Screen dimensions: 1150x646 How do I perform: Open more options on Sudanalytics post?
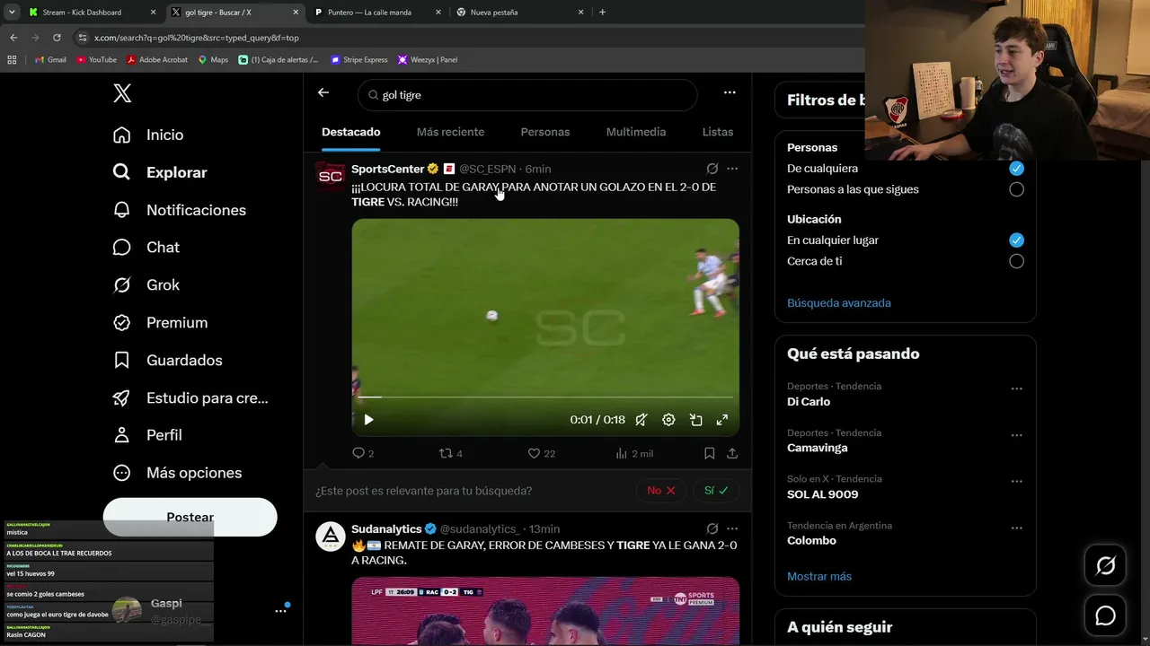732,529
